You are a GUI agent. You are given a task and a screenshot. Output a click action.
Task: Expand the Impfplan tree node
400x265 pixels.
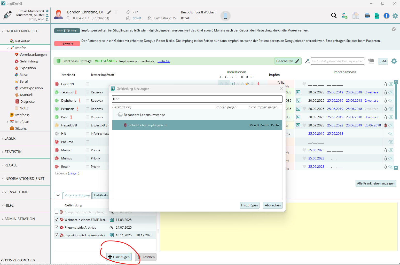(x=7, y=122)
